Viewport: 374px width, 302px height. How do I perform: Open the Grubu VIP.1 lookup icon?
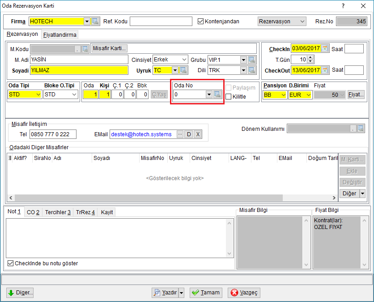coord(252,60)
